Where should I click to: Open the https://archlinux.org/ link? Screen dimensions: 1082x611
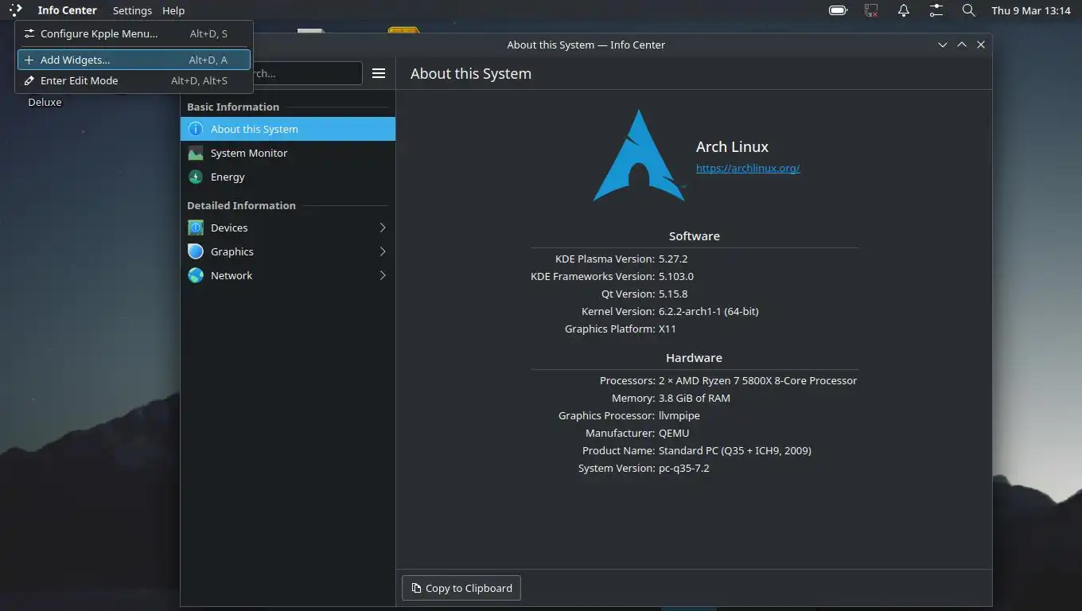point(748,168)
